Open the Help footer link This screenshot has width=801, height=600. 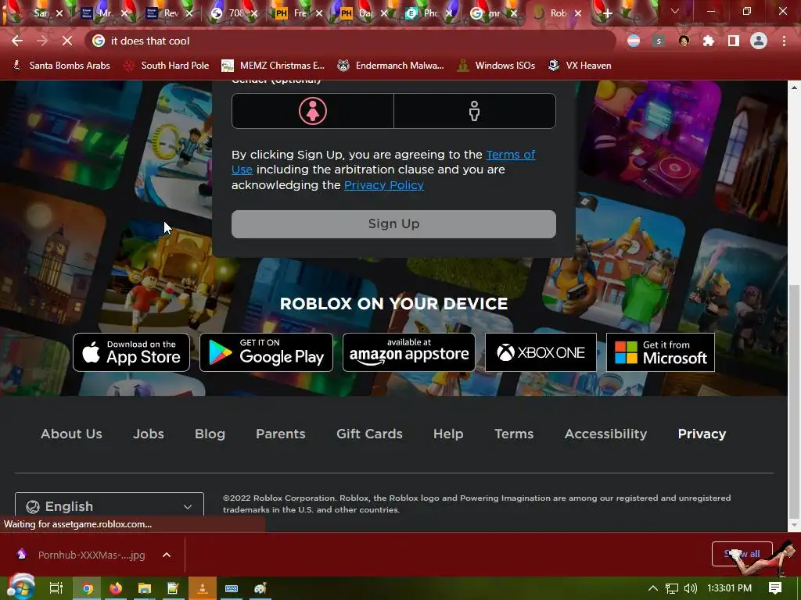pos(448,434)
